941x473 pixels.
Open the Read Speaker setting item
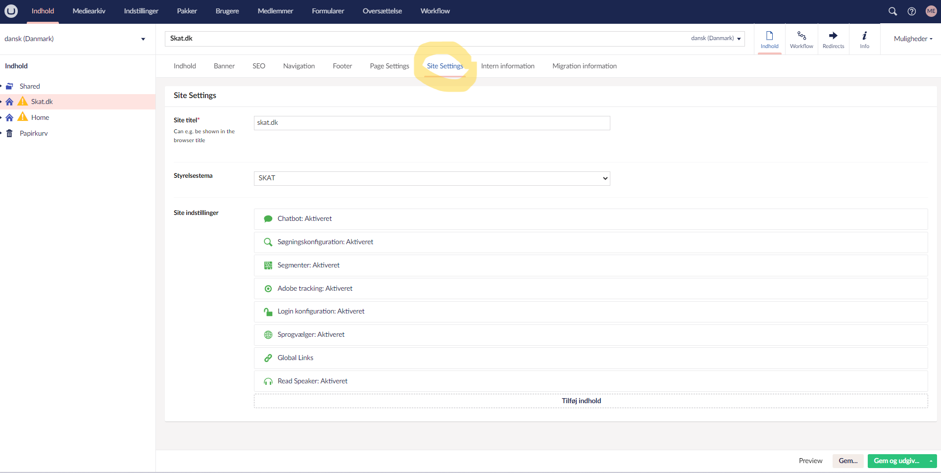[x=312, y=381]
